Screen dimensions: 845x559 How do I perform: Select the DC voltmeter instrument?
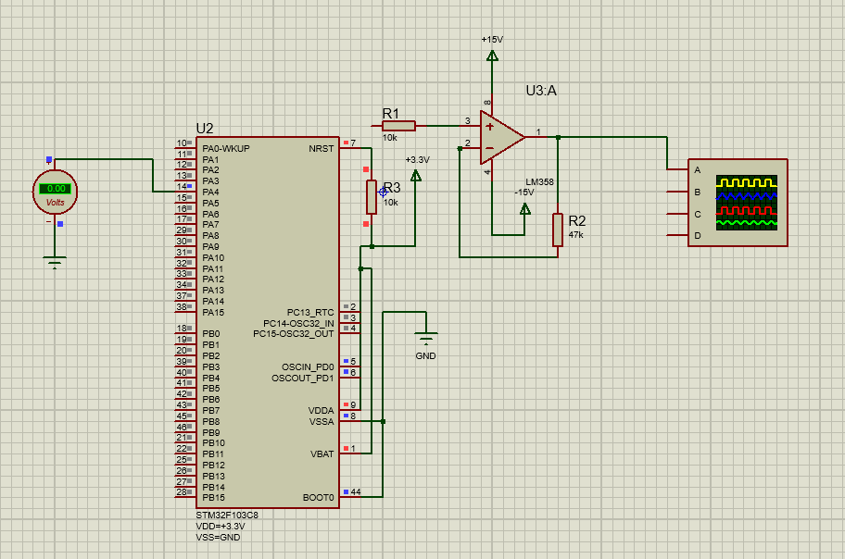point(55,193)
